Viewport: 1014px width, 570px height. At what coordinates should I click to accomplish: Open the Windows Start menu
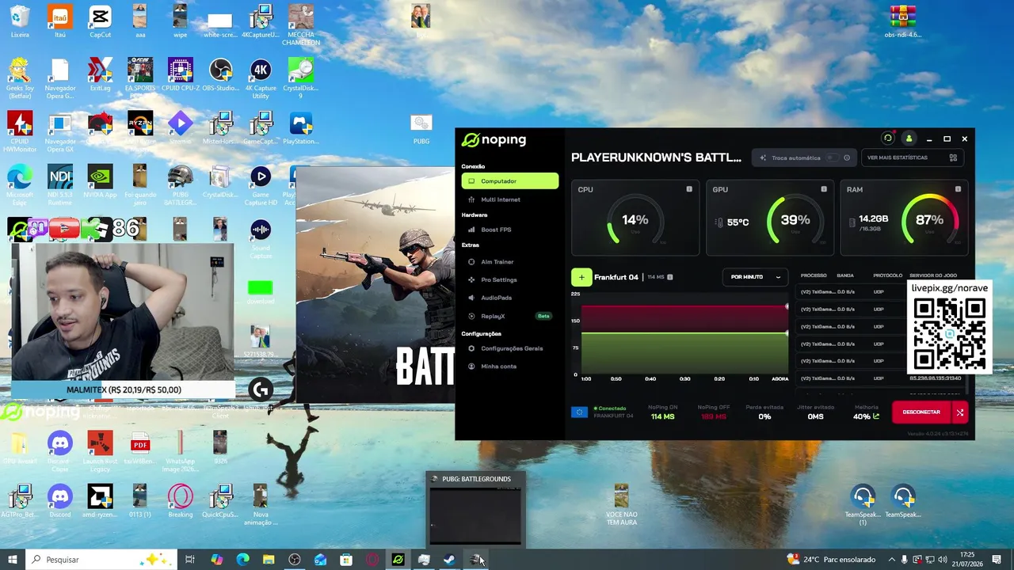[12, 560]
